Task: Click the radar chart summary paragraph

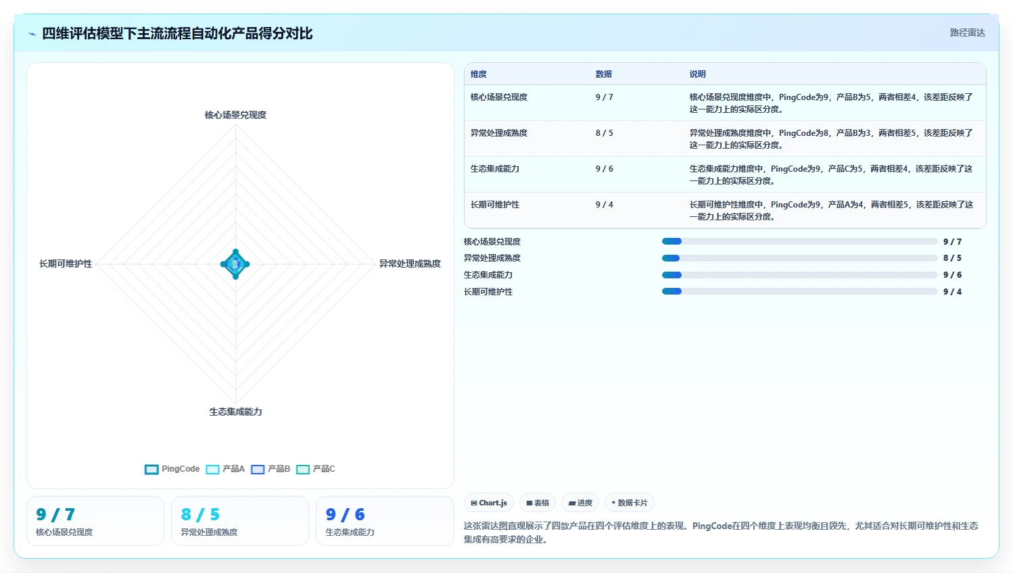Action: coord(721,532)
